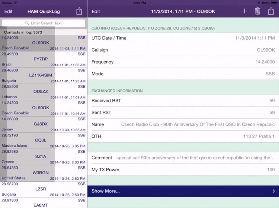This screenshot has width=279, height=208.
Task: Open the LZ5R Bulgaria contact
Action: [x=44, y=189]
